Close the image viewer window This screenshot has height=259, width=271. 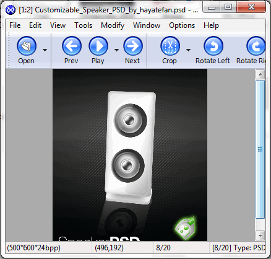[251, 7]
